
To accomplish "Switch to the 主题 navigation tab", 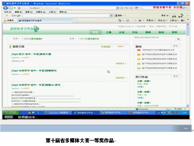I will (108, 32).
